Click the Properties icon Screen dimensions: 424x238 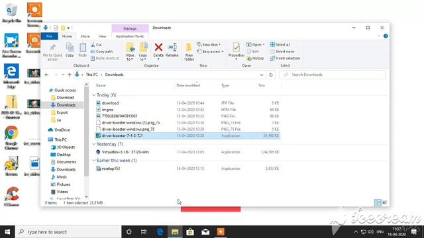[236, 50]
